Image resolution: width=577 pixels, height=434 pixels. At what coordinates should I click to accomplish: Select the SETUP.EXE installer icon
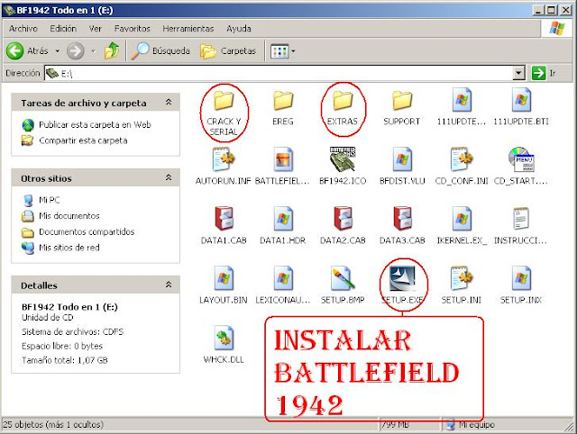click(403, 279)
